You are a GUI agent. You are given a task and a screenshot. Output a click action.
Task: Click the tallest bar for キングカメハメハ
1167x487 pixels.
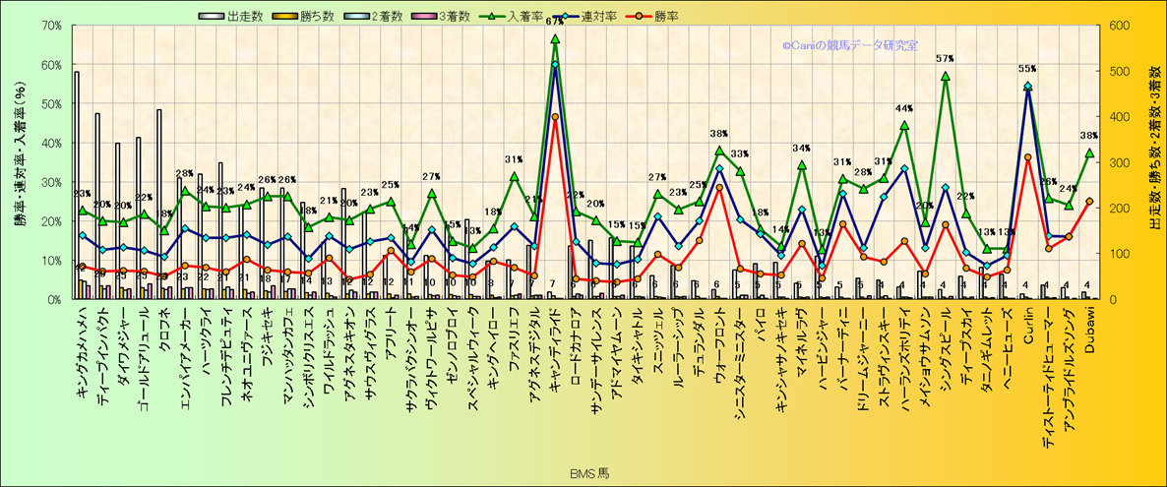tap(77, 185)
